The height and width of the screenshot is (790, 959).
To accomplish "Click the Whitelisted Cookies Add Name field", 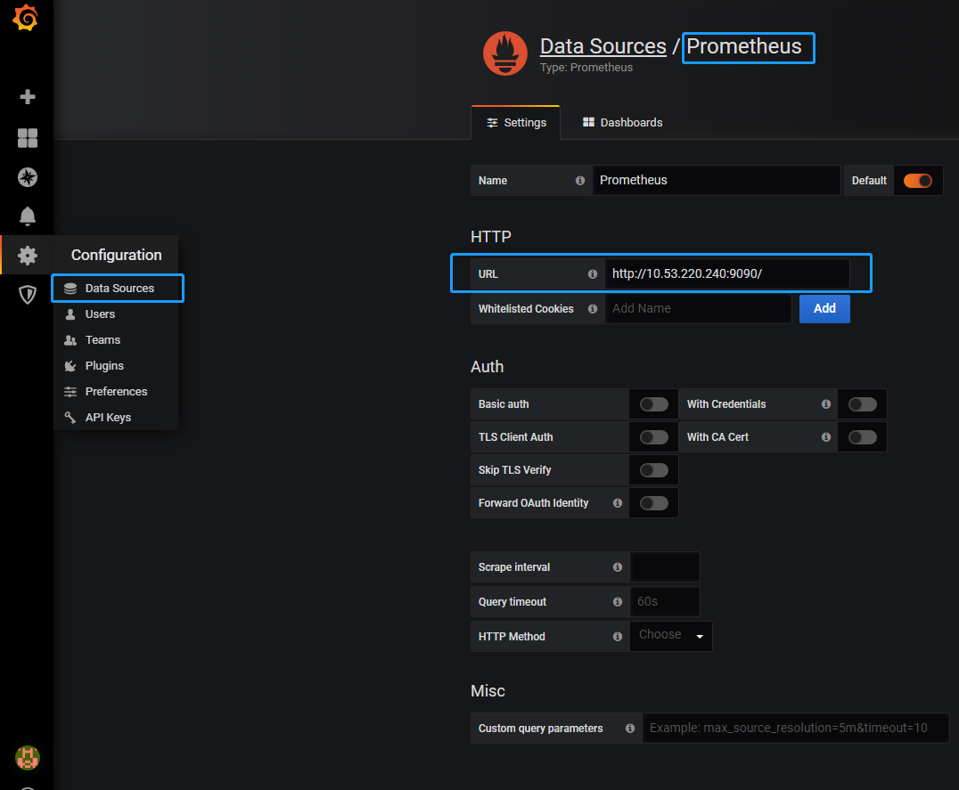I will pyautogui.click(x=699, y=308).
